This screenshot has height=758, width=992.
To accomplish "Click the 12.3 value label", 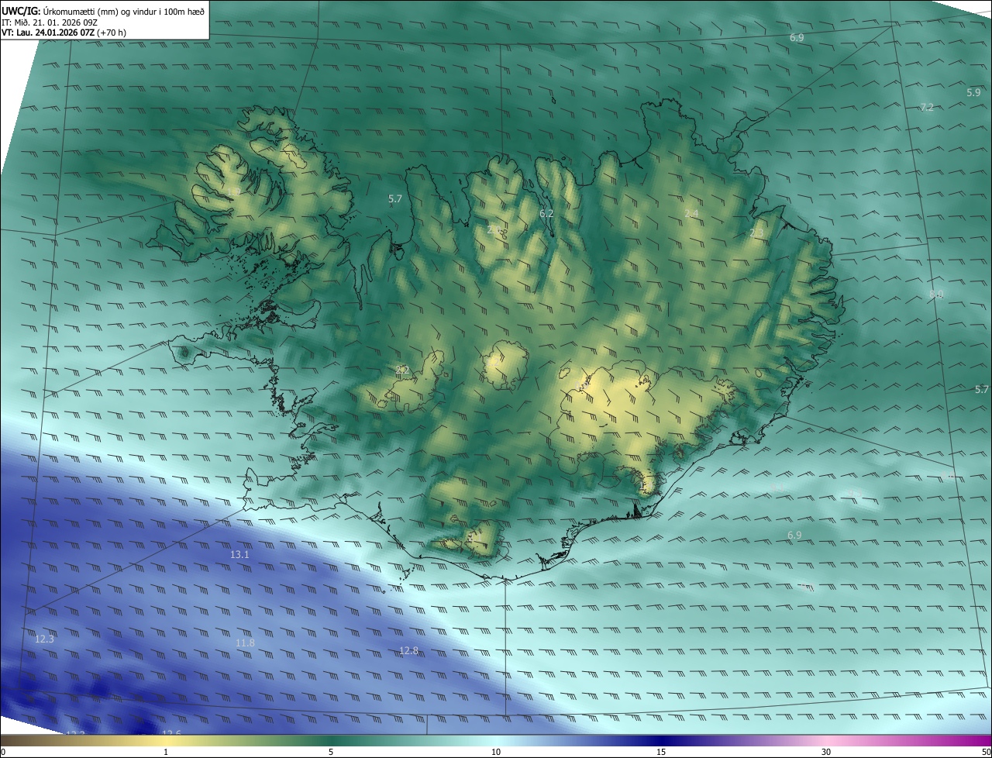I will [44, 639].
